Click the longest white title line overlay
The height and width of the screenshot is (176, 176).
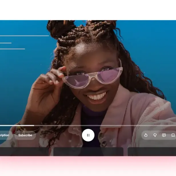click(x=24, y=36)
